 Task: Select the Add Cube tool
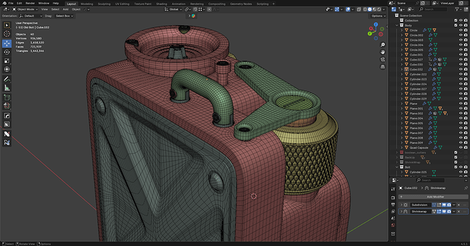[7, 97]
